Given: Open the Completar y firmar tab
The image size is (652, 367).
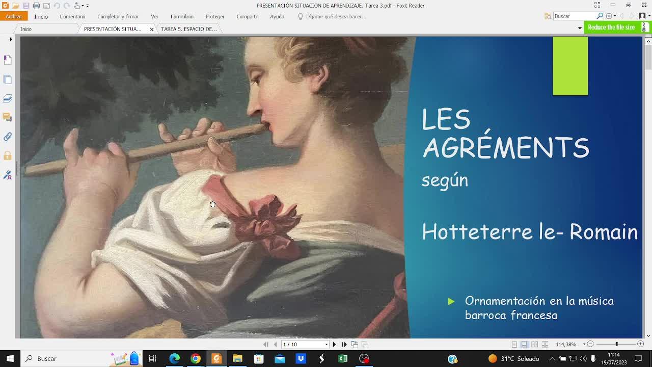Looking at the screenshot, I should 118,16.
